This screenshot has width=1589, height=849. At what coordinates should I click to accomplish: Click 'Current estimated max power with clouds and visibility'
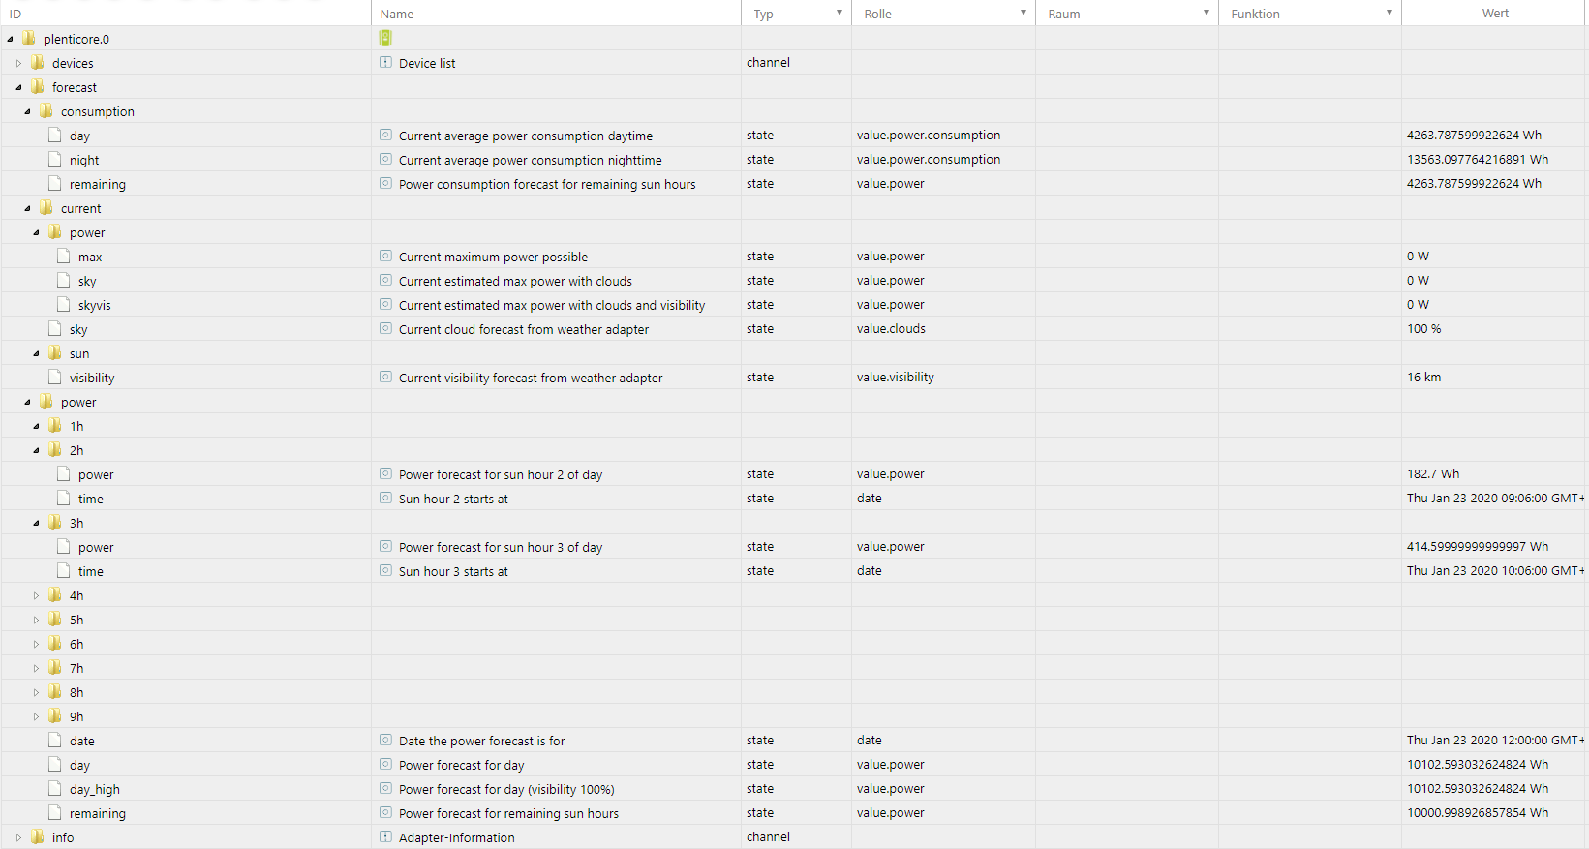point(552,305)
